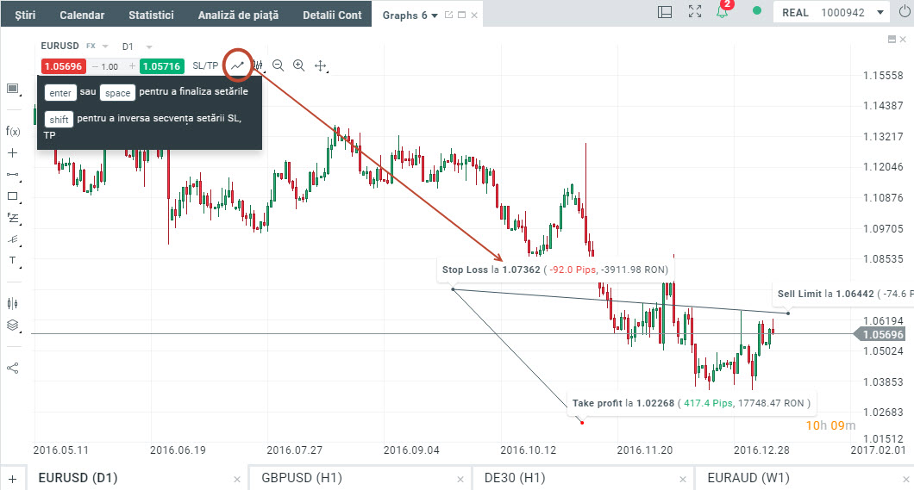Select the crosshair plus tool

[x=12, y=153]
